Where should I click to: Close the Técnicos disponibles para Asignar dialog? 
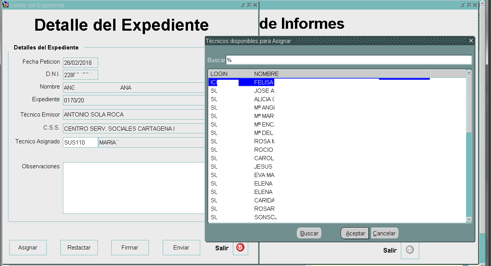pos(471,41)
